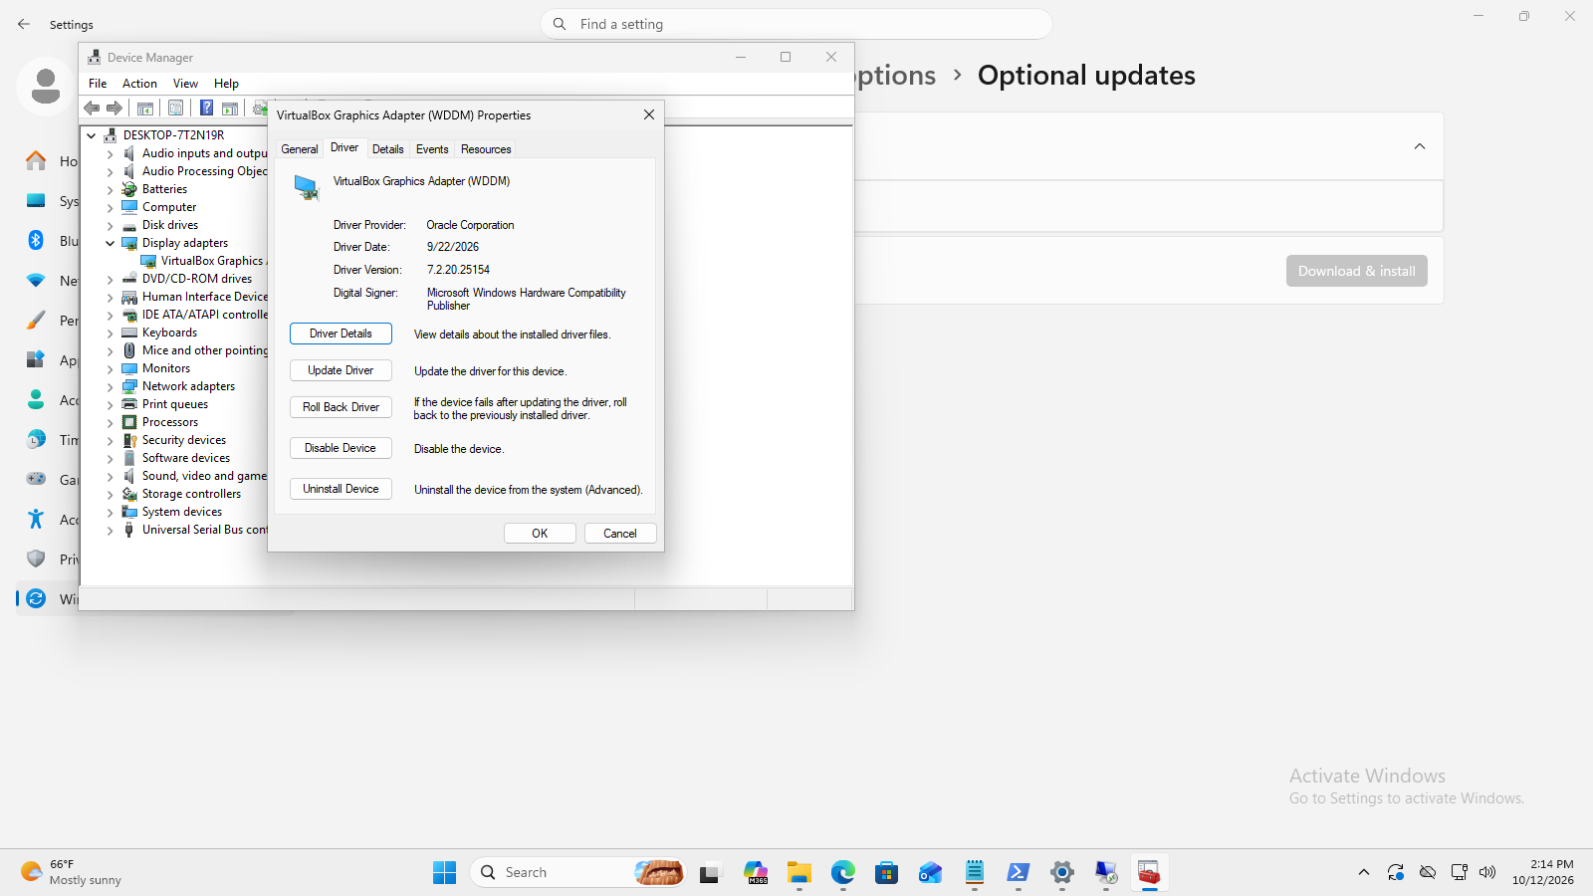Show hidden system tray icons
Screen dimensions: 1593x896
(1363, 872)
